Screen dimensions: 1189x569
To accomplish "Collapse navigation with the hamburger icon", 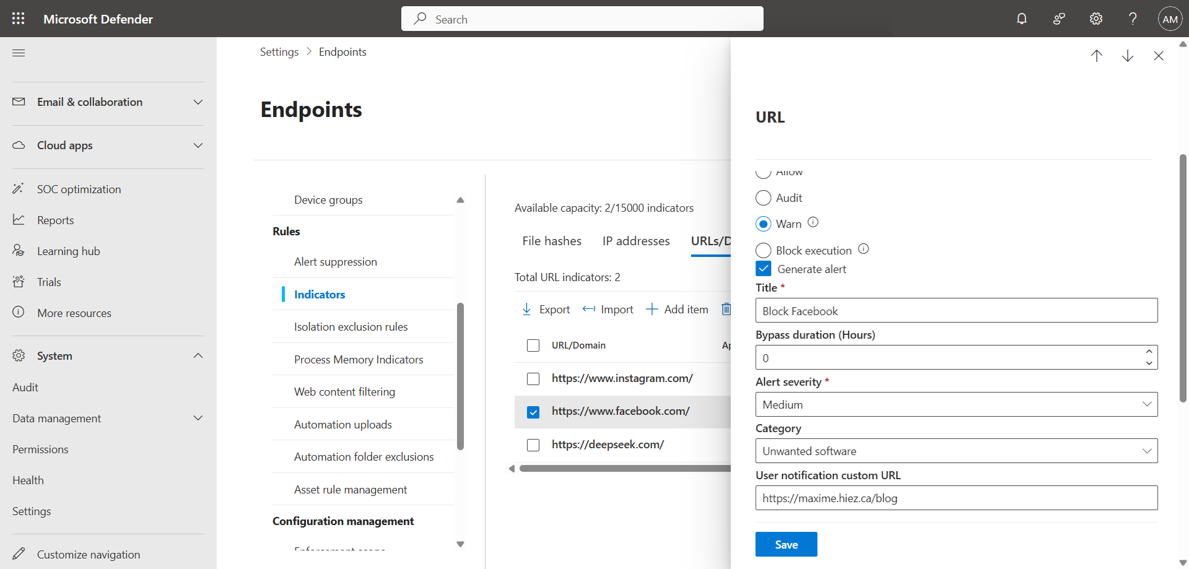I will [x=19, y=53].
